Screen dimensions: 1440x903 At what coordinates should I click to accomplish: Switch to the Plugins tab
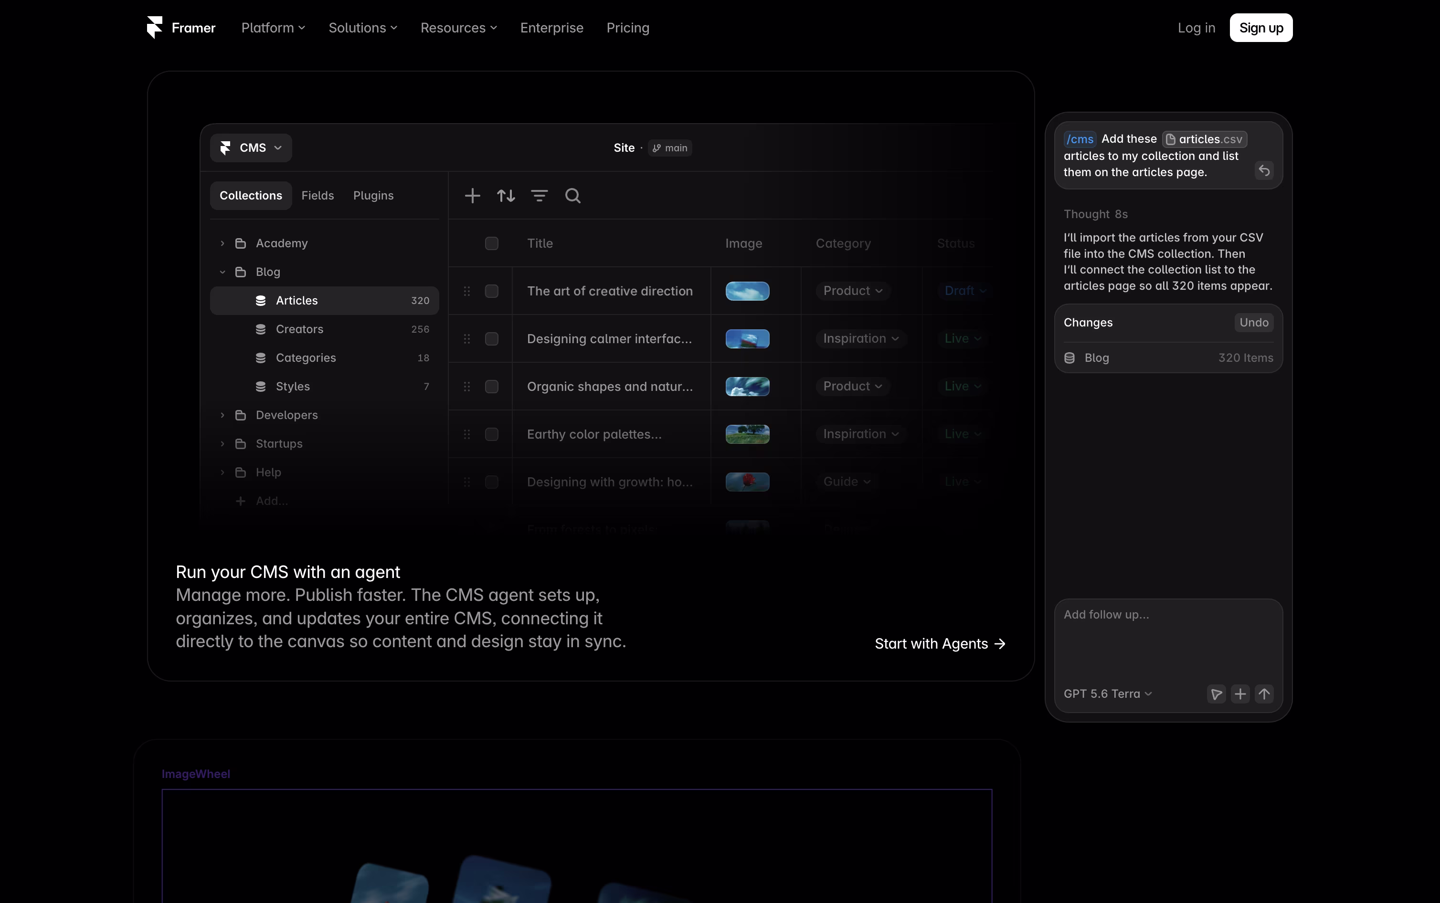pyautogui.click(x=373, y=195)
